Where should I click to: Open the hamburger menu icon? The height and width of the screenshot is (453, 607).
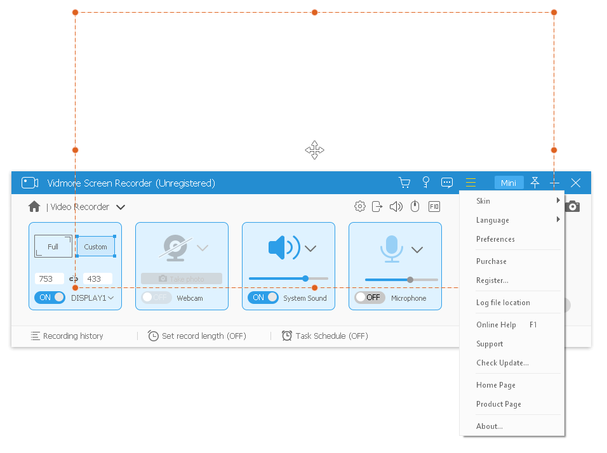pos(470,183)
